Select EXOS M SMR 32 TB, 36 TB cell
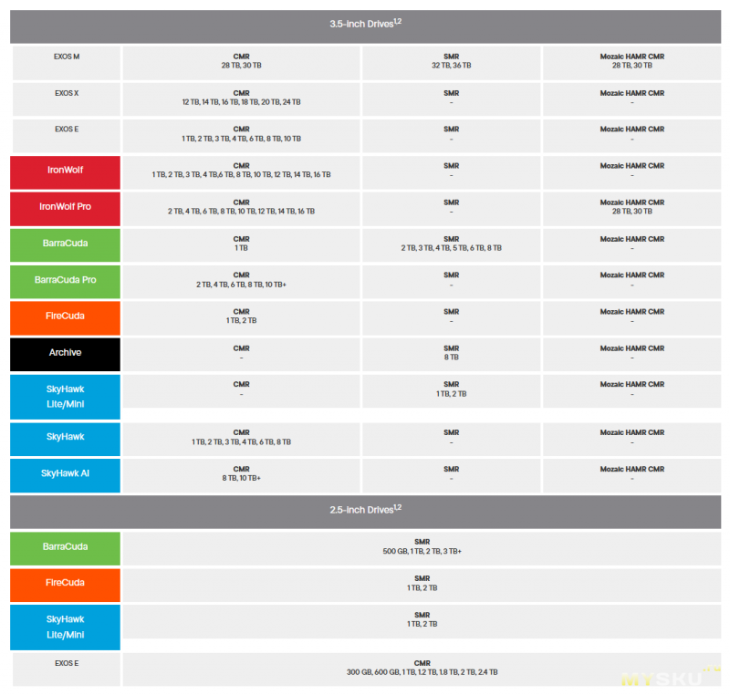The width and height of the screenshot is (730, 695). pos(451,61)
